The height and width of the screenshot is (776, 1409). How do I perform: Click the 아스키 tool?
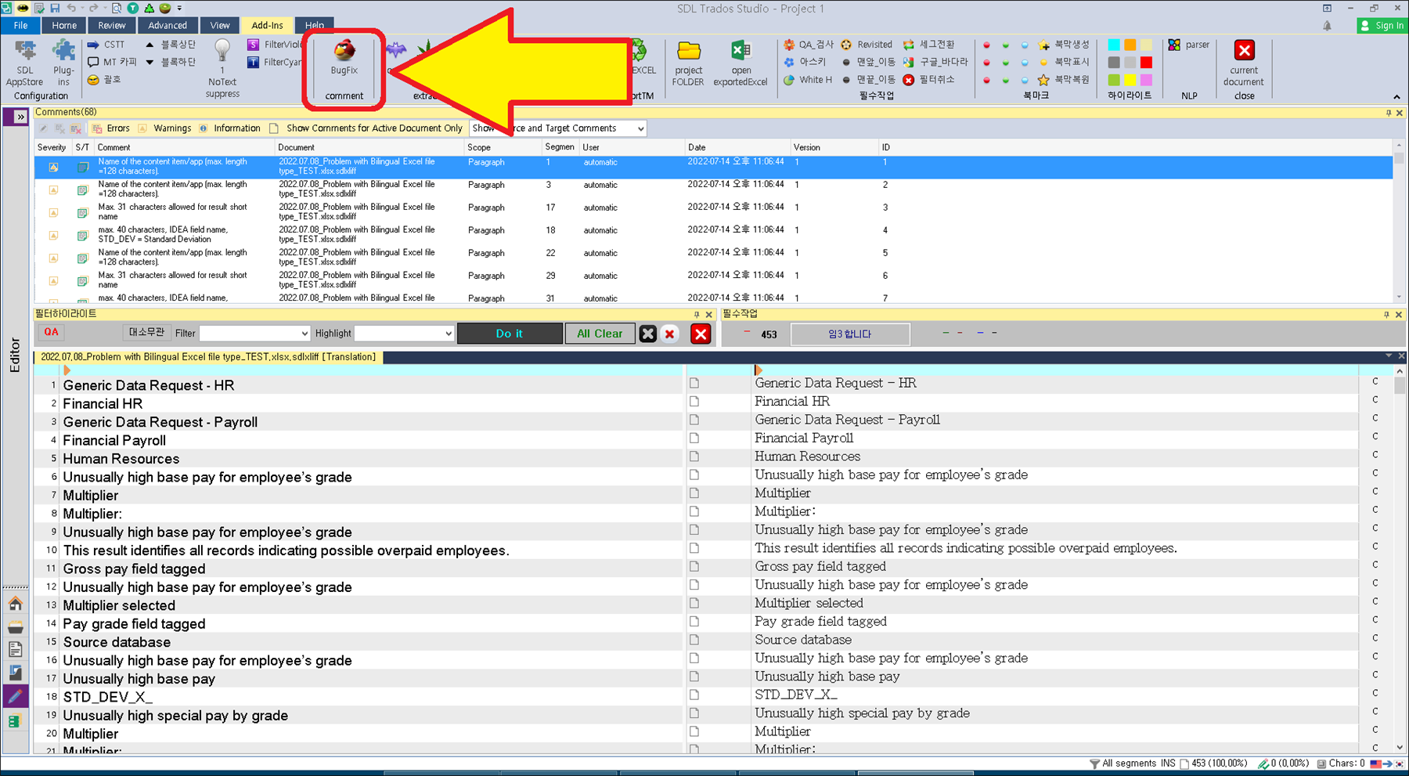(805, 62)
